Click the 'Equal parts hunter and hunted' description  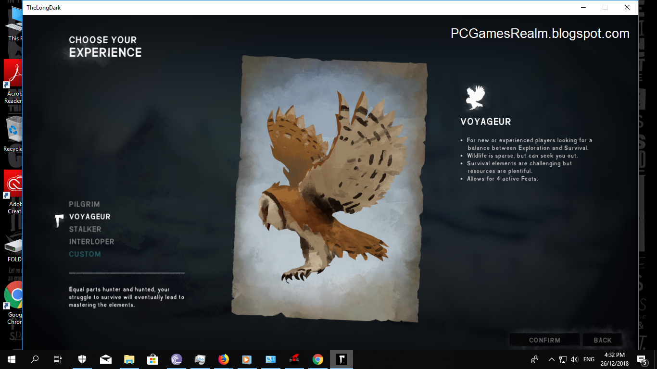coord(126,297)
